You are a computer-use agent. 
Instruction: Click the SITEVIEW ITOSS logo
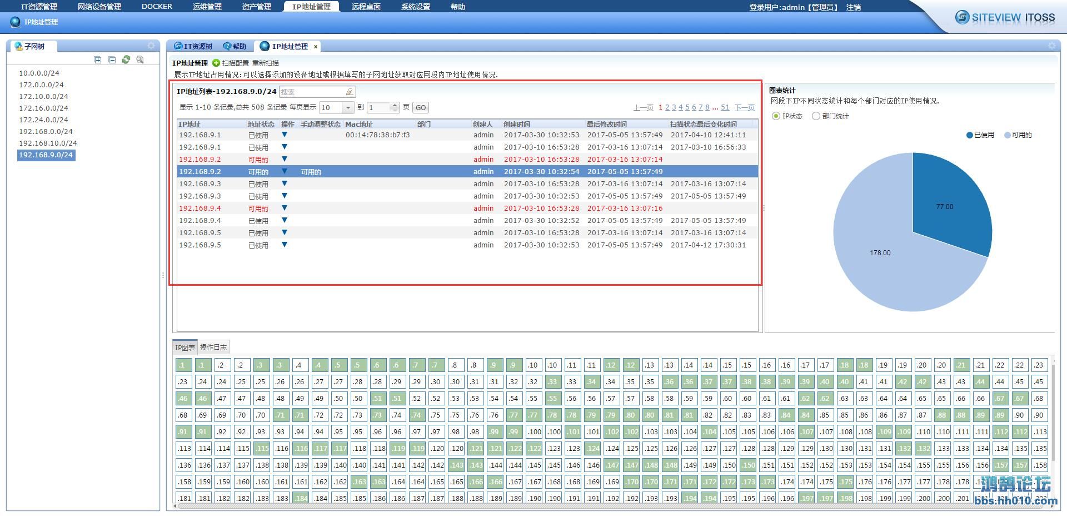coord(1005,17)
